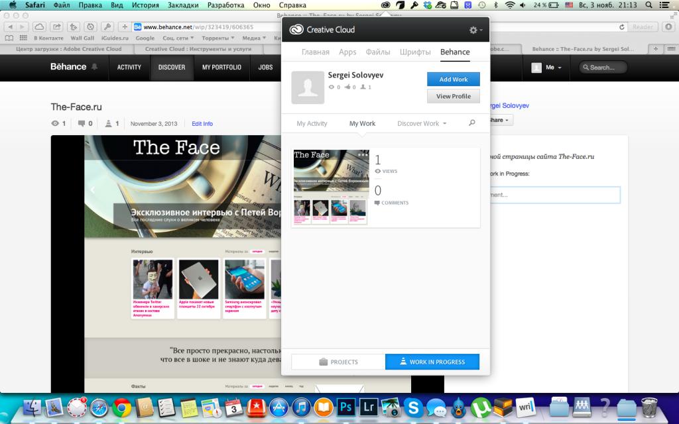
Task: Open uTorrent from the Dock
Action: click(481, 407)
